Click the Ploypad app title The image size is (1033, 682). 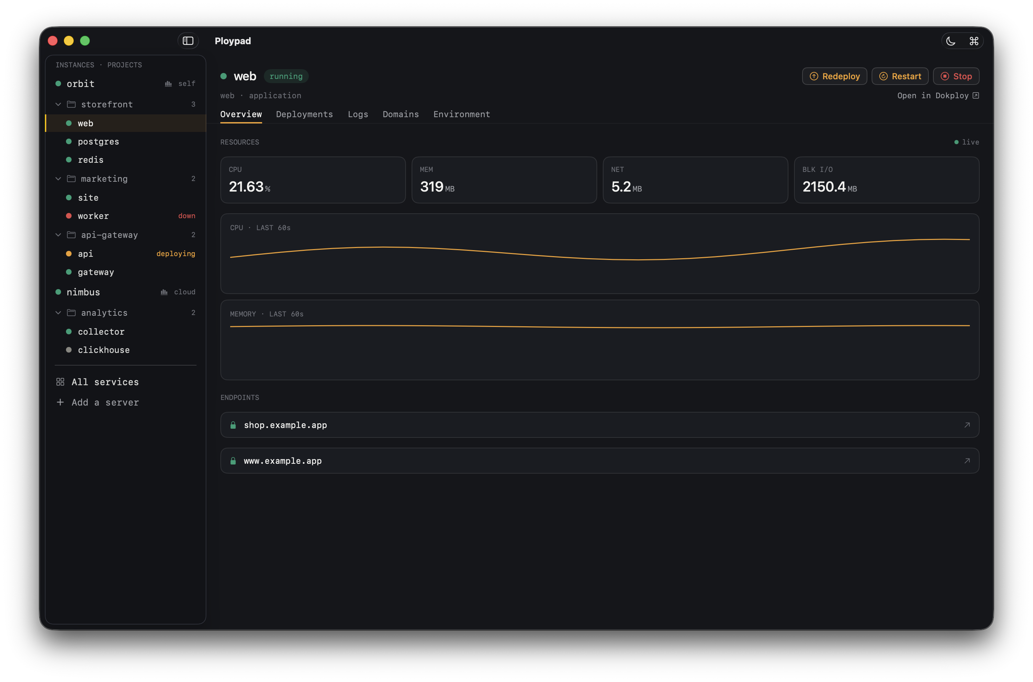[x=233, y=41]
